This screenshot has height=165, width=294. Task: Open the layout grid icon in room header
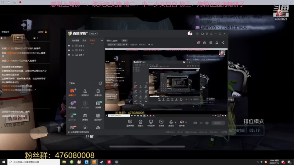pyautogui.click(x=211, y=43)
